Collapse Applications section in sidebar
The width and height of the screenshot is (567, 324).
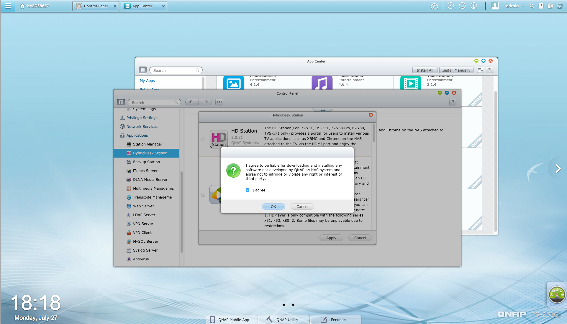tap(146, 135)
